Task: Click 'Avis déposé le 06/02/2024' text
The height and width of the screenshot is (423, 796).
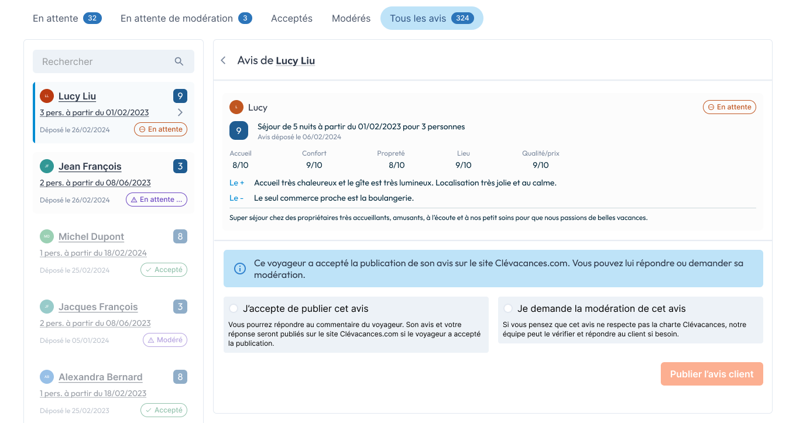Action: (x=299, y=137)
